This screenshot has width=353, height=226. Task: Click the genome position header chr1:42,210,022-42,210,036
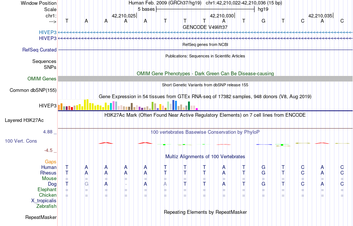click(244, 3)
